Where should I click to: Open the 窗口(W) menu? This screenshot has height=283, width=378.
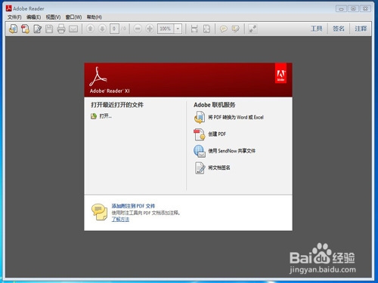click(73, 17)
